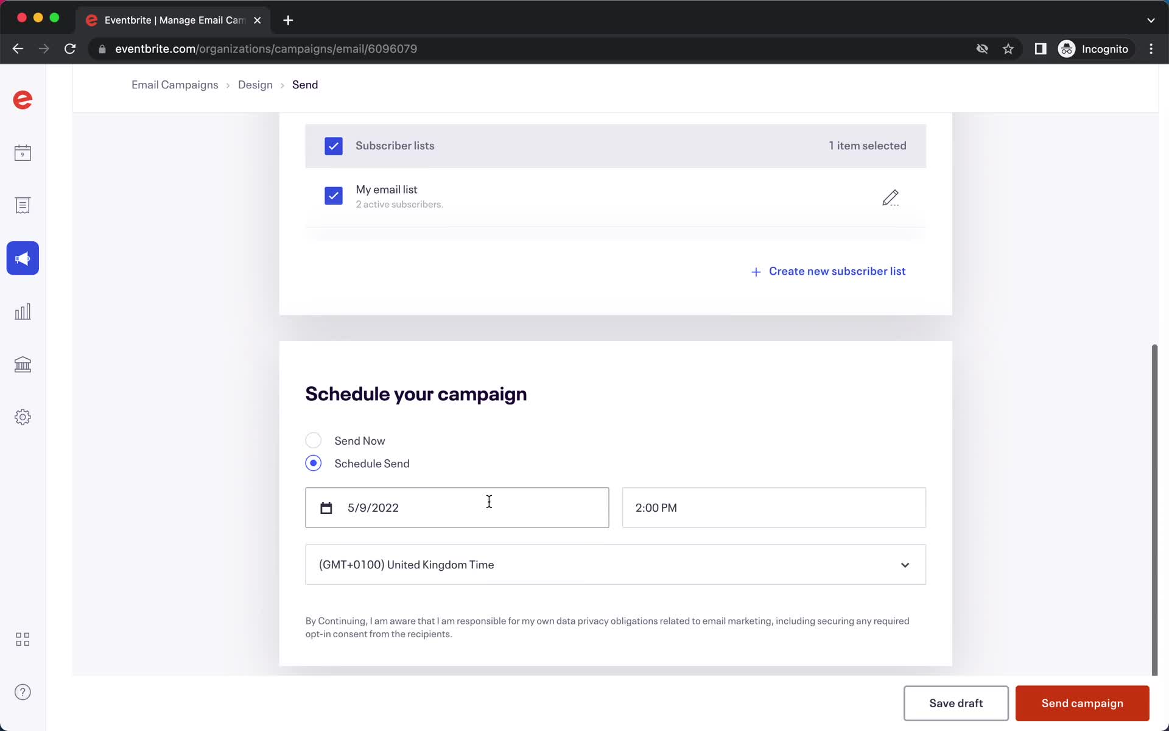Toggle the Subscriber lists checkbox
Viewport: 1169px width, 731px height.
click(334, 146)
